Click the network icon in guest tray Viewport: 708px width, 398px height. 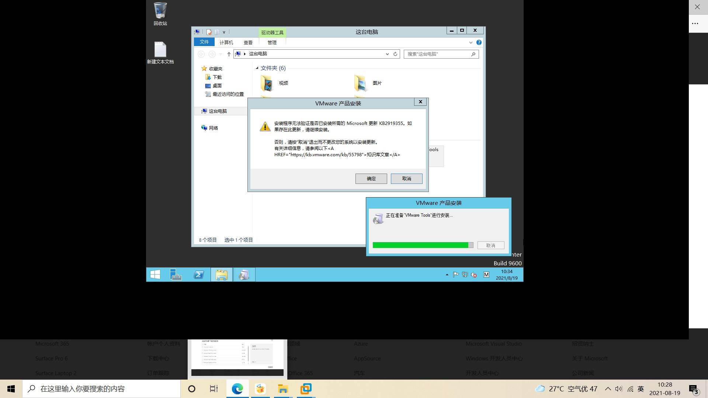click(x=465, y=275)
